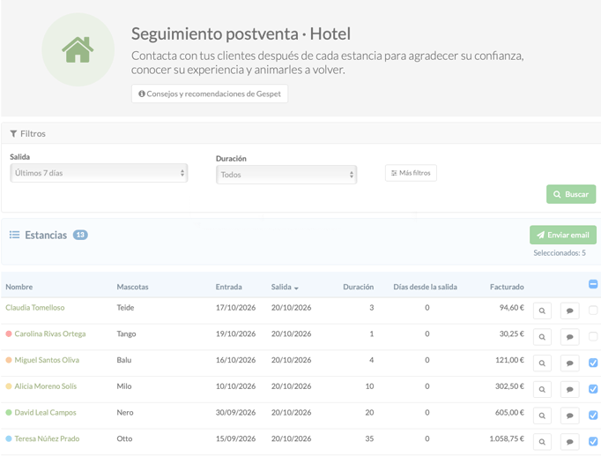This screenshot has height=457, width=601.
Task: View David Leal Campos stay details magnifier
Action: pyautogui.click(x=542, y=416)
